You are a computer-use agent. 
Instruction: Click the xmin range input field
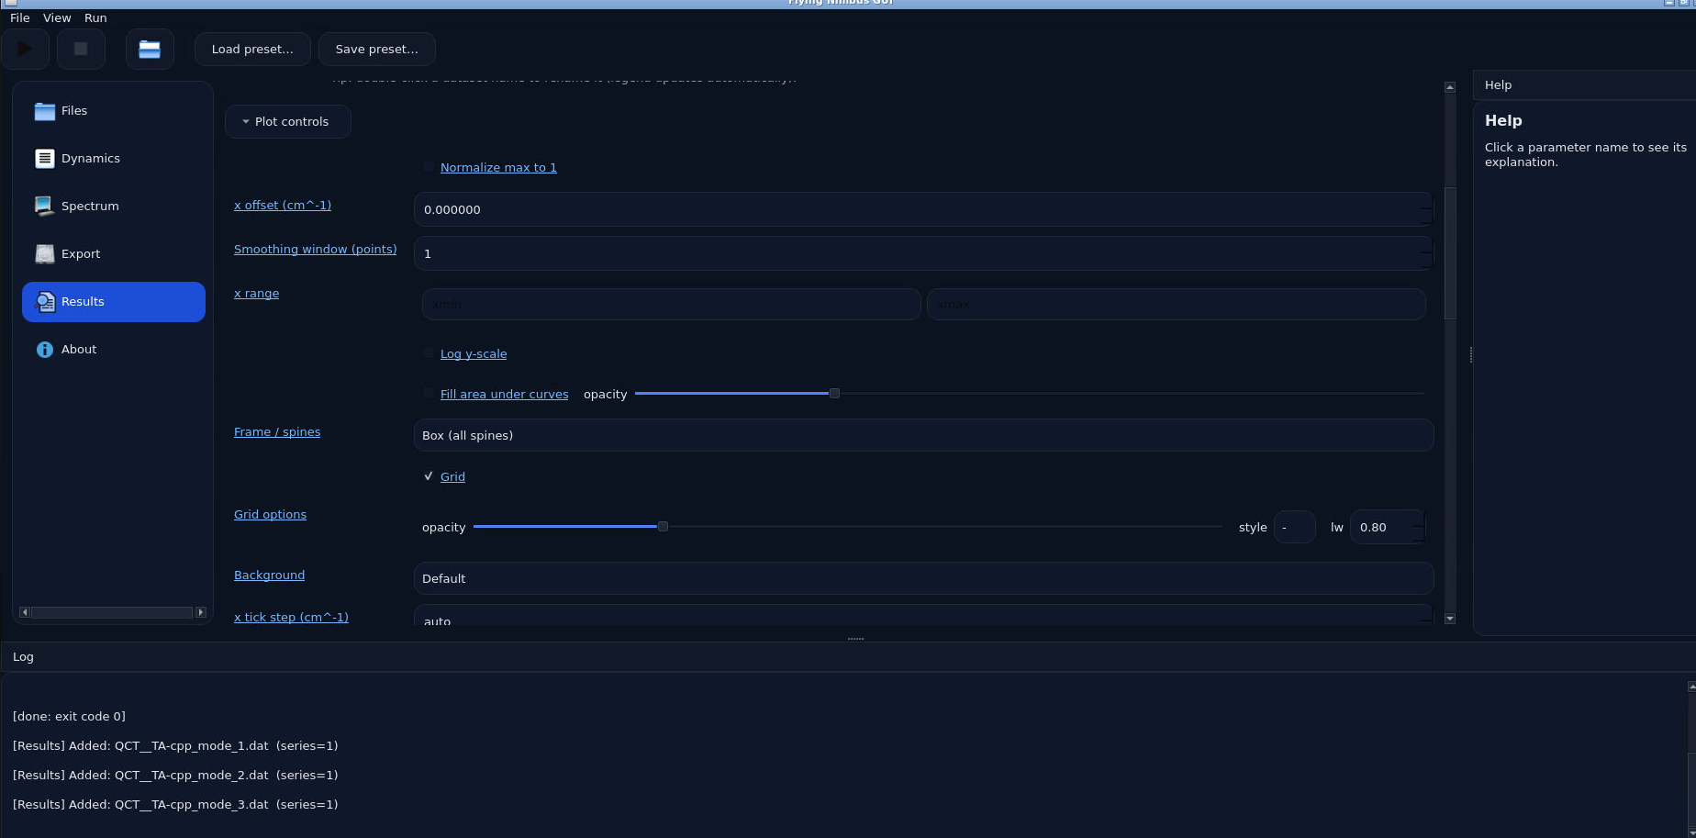tap(671, 304)
